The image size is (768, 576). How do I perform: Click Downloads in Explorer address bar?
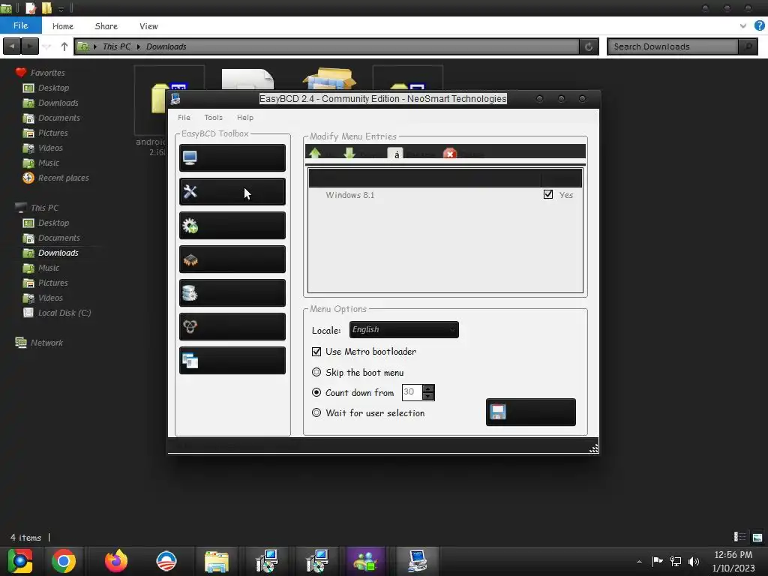pyautogui.click(x=166, y=46)
